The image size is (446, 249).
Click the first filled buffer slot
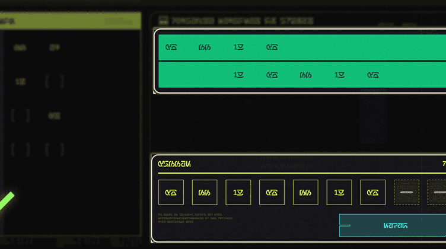[x=171, y=193]
